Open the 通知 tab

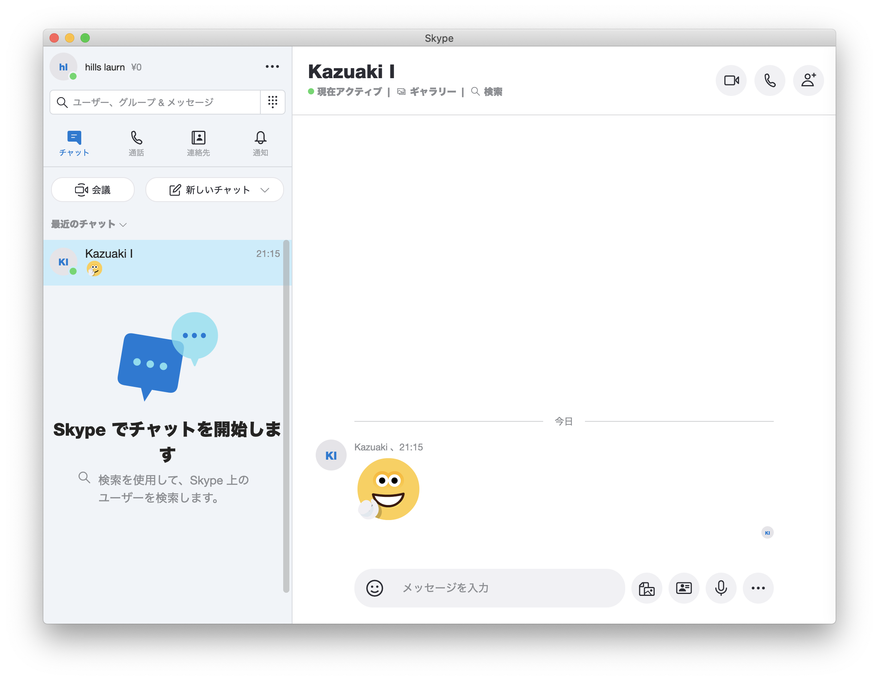260,143
